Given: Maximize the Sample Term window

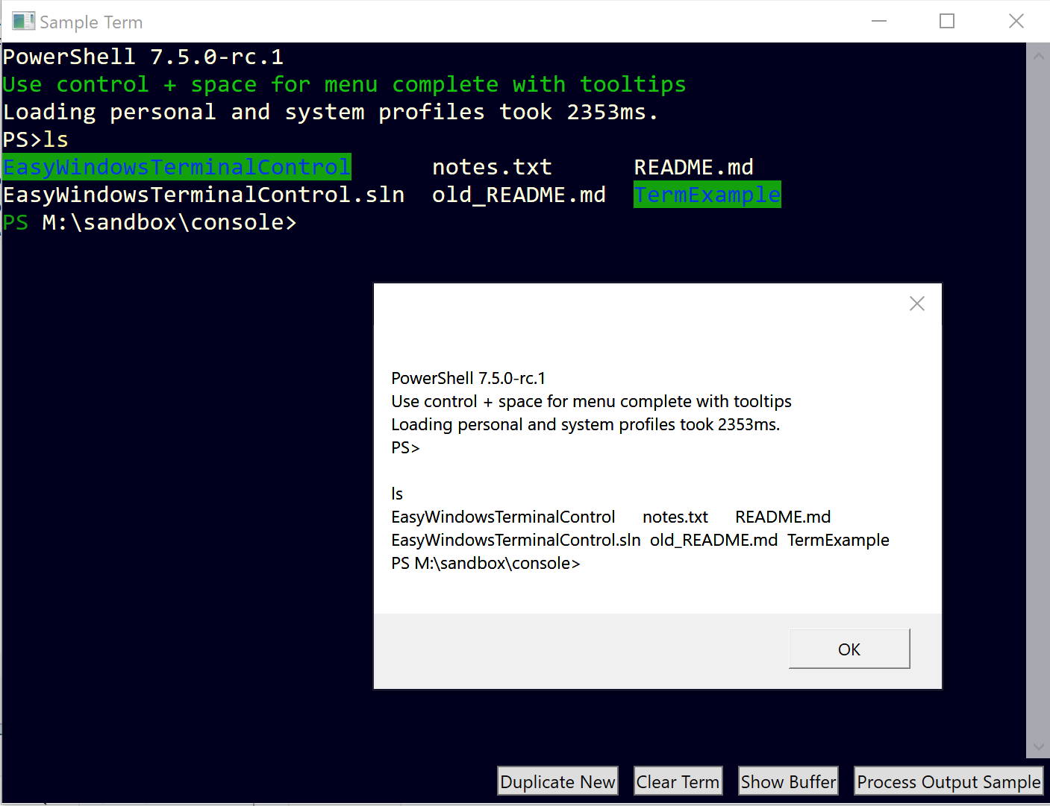Looking at the screenshot, I should tap(947, 21).
